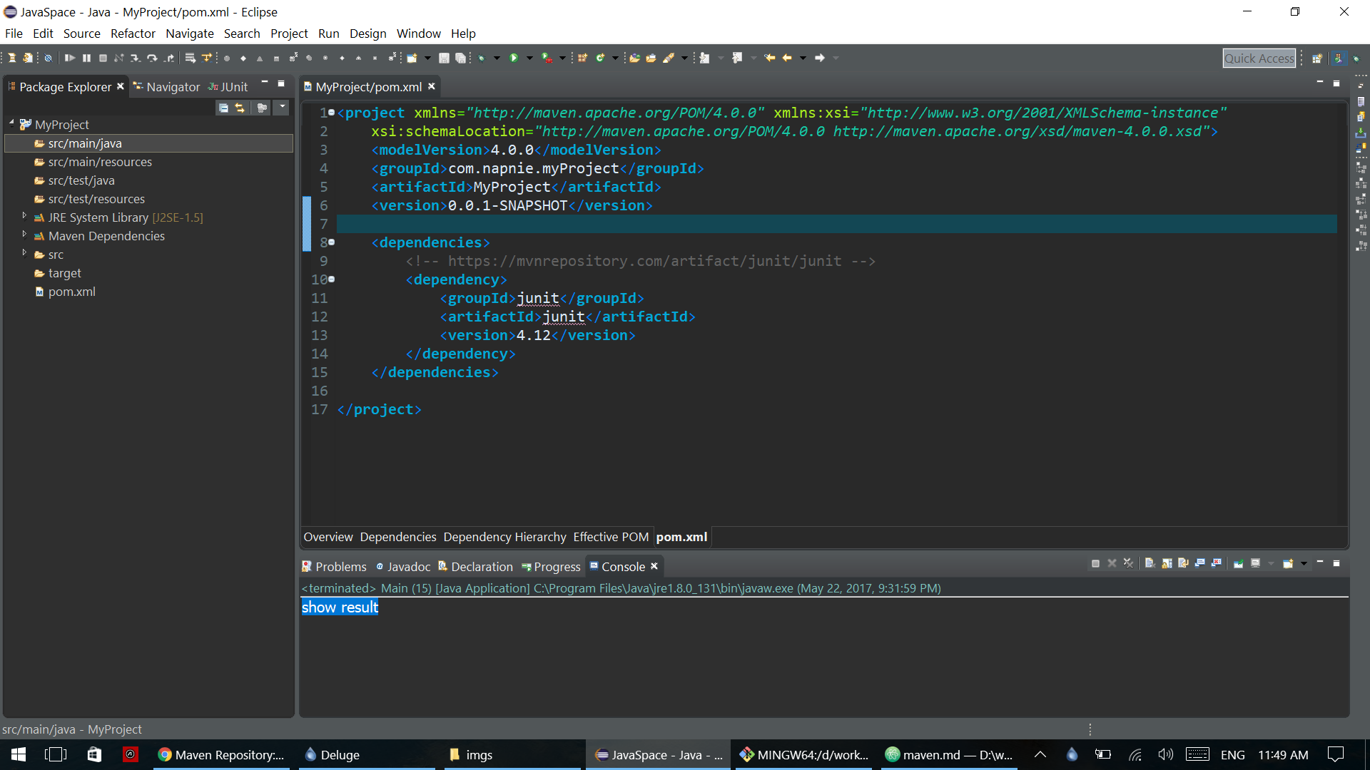Toggle Pin Console button

pos(1238,563)
